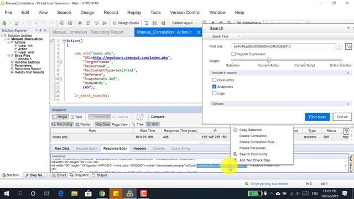This screenshot has width=354, height=199.
Task: Open the Solution Explorer panel options arrow
Action: tap(36, 30)
